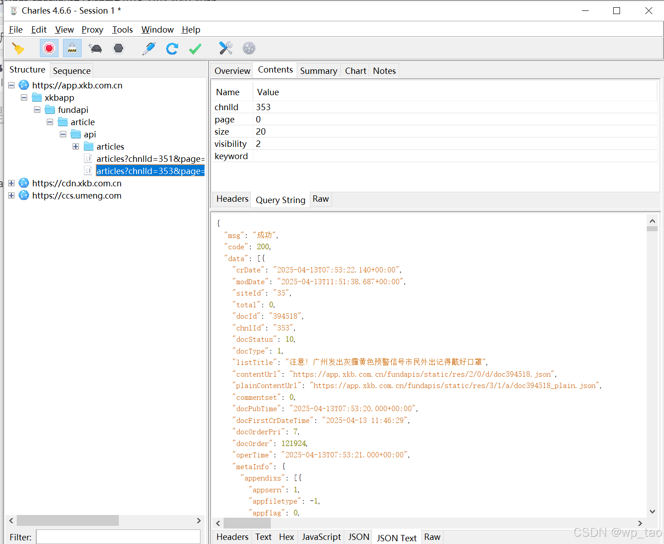Viewport: 664px width, 544px height.
Task: Click the broom Clear Session icon
Action: click(18, 48)
